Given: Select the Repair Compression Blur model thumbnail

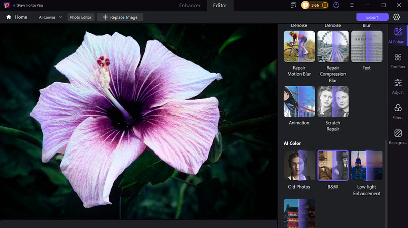Looking at the screenshot, I should [333, 47].
